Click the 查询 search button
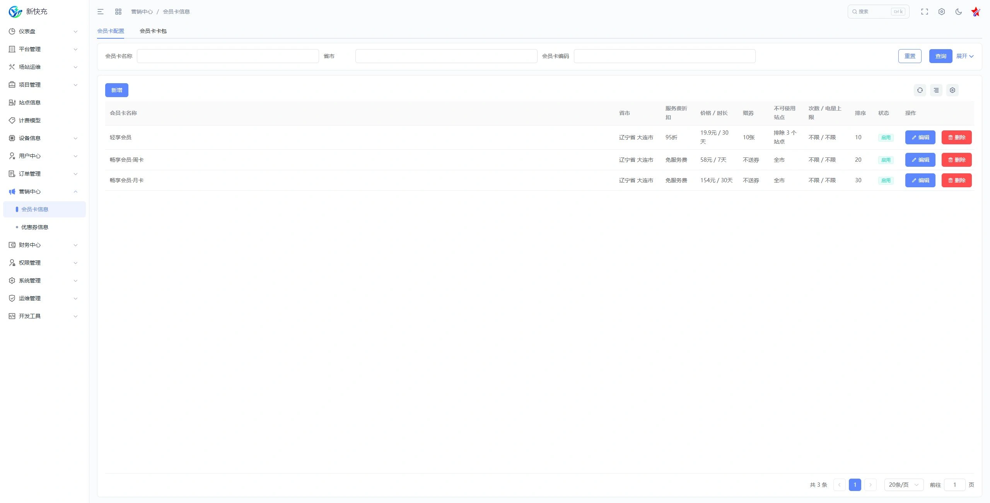The height and width of the screenshot is (503, 990). point(940,56)
